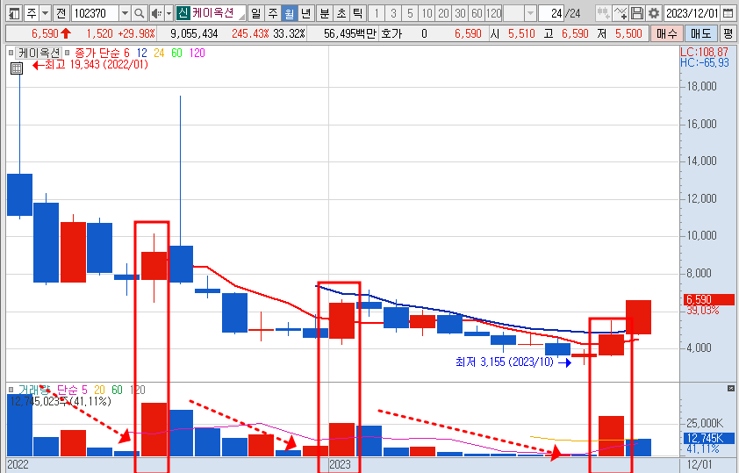Click the LC:108.87 indicator text
This screenshot has width=739, height=473.
click(704, 52)
